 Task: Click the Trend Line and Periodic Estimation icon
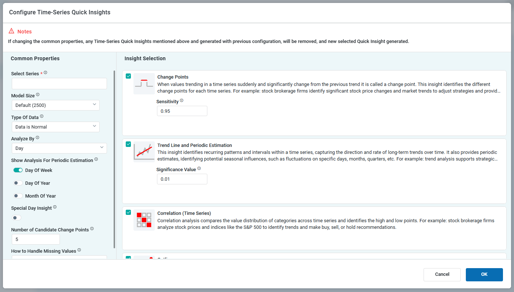pos(144,151)
